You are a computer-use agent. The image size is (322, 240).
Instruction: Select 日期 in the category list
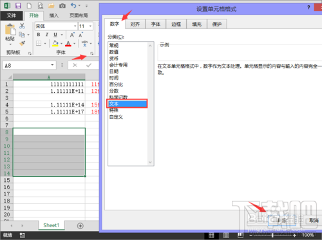(128, 71)
